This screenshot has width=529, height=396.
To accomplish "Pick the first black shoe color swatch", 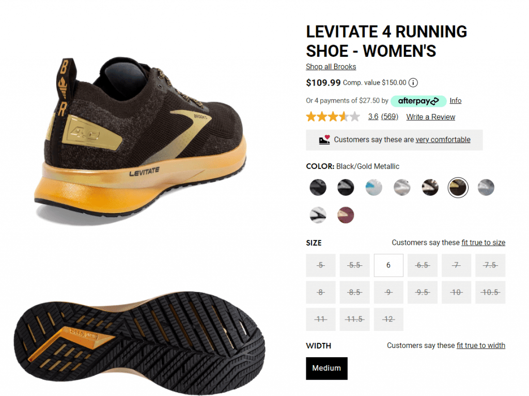I will click(x=318, y=187).
